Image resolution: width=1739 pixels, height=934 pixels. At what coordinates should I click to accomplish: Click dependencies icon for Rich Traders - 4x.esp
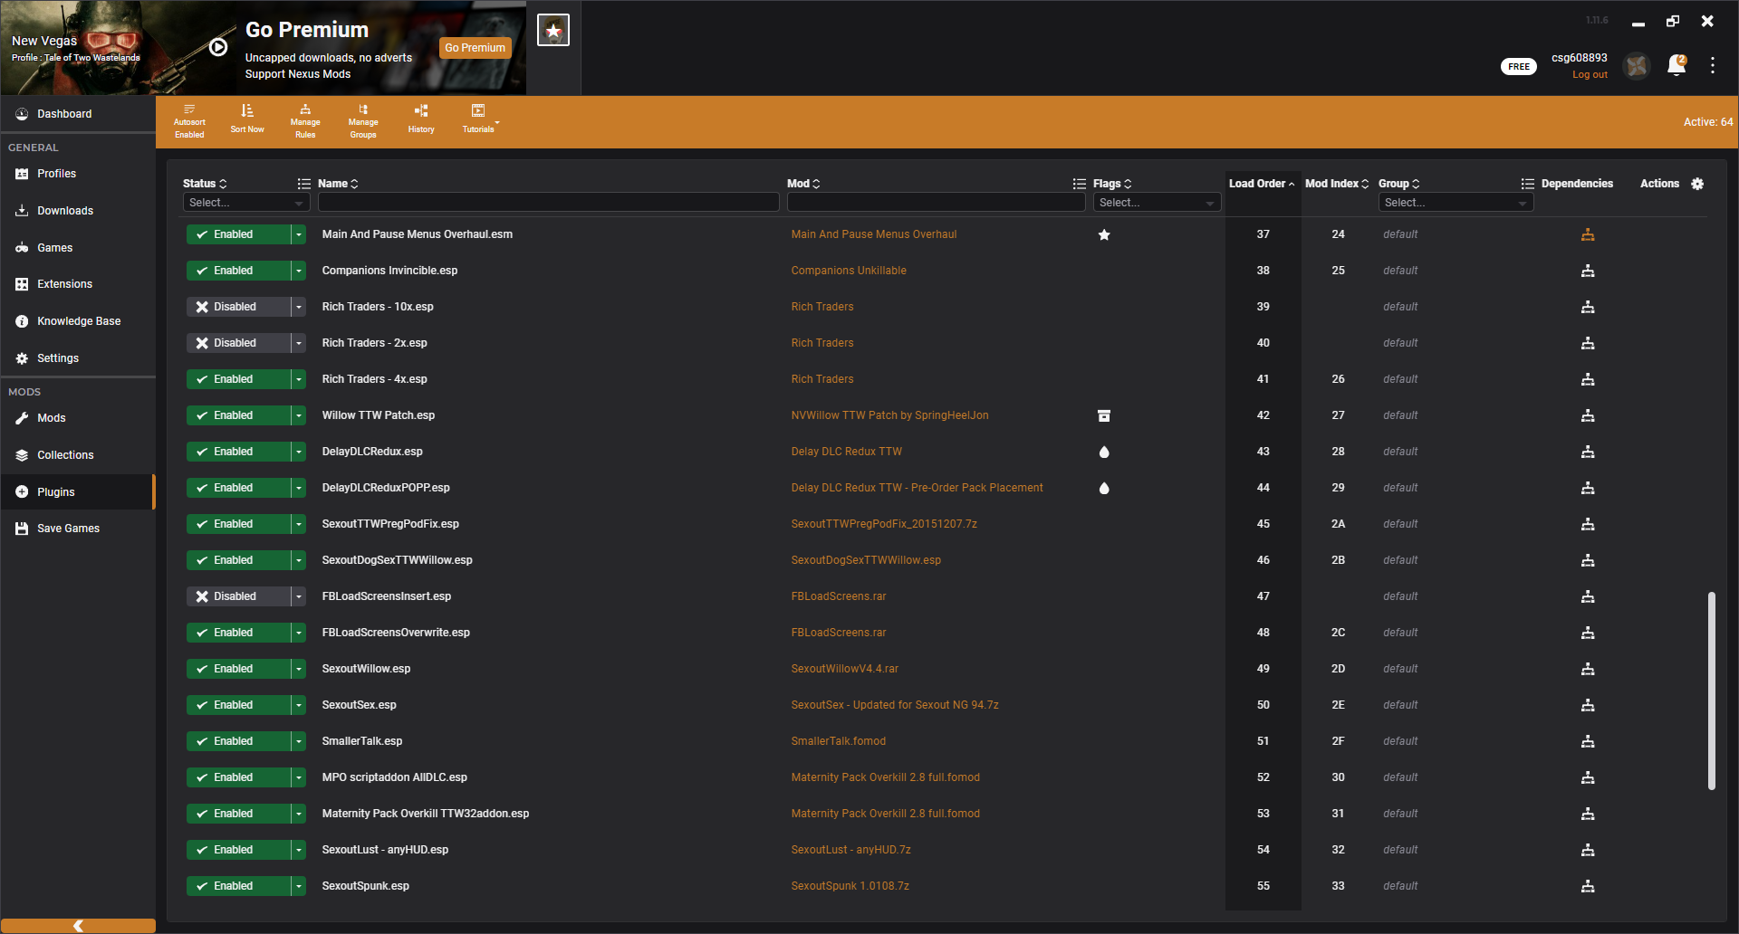[x=1588, y=379]
